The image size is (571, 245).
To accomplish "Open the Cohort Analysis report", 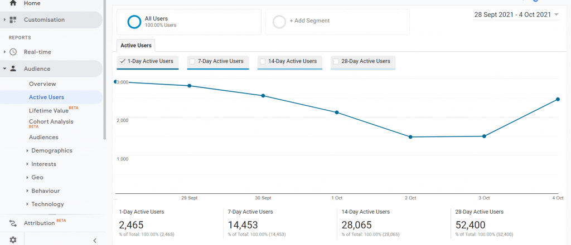I will click(x=51, y=122).
